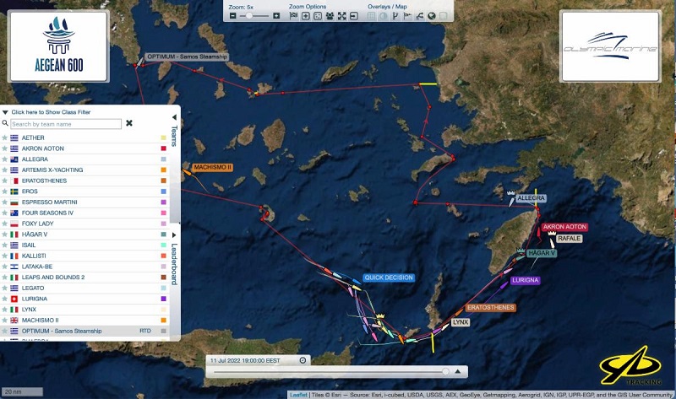
Task: Clear team search with the X icon
Action: tap(129, 123)
